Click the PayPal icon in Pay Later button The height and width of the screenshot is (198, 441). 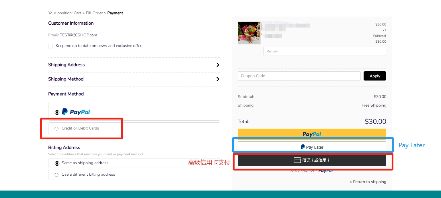tap(303, 147)
